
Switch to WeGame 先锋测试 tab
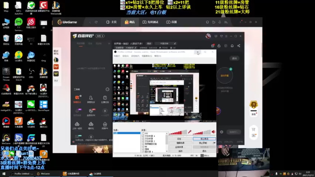150,22
